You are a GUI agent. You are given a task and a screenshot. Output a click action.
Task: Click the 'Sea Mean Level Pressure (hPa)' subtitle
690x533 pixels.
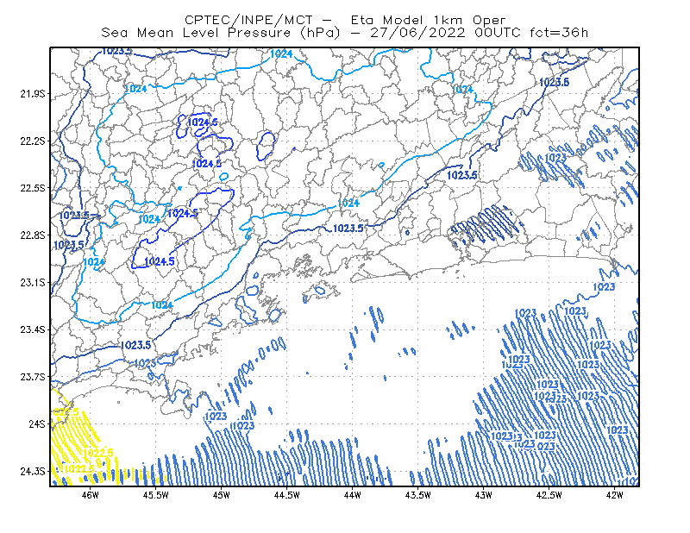pos(221,33)
